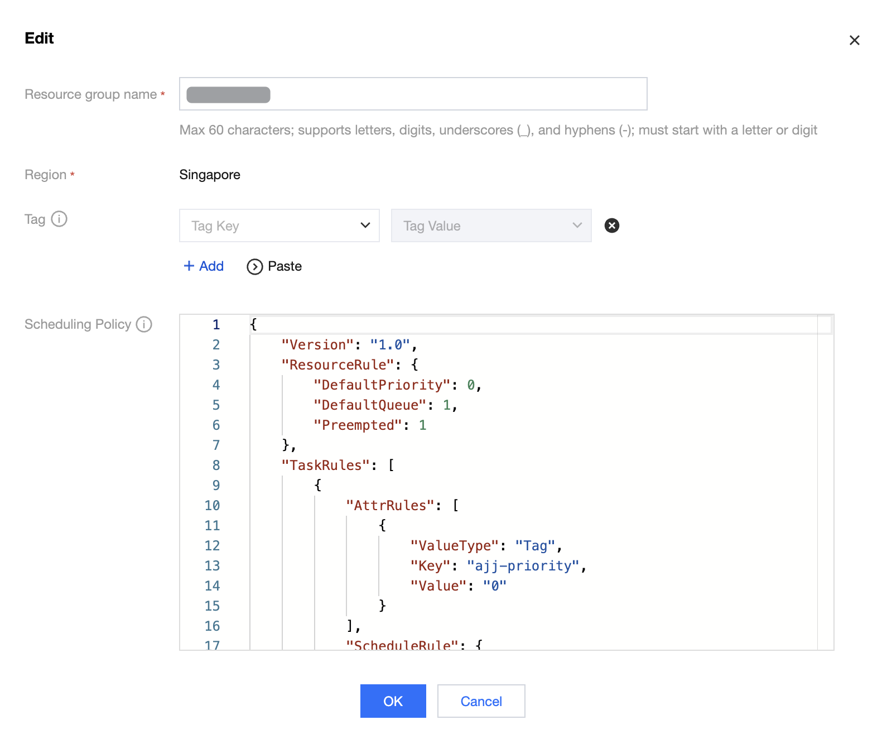
Task: Click the "Preempted" line in the editor
Action: pos(369,425)
